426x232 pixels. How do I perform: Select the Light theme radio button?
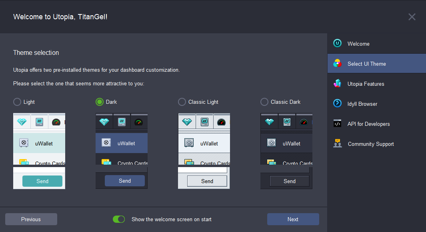(17, 102)
